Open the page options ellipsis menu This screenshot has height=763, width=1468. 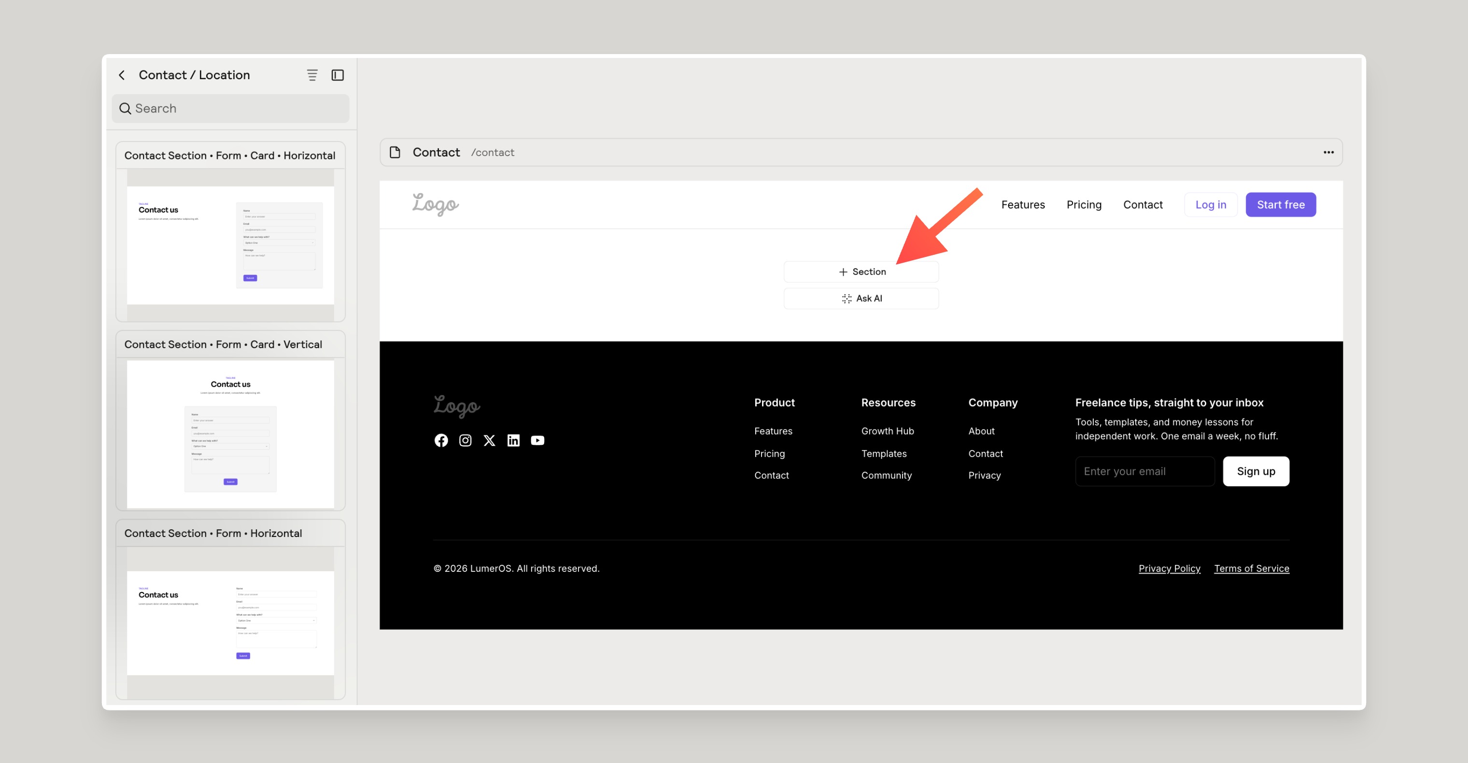1328,152
